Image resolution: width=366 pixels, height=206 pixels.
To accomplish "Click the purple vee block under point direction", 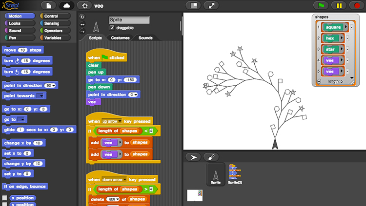I will (93, 102).
